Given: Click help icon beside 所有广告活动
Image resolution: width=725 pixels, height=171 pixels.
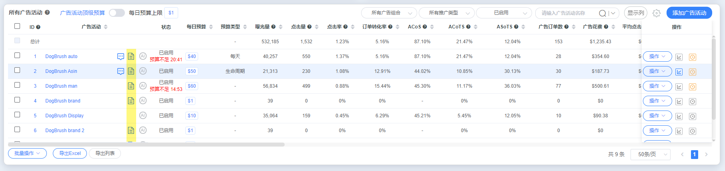Looking at the screenshot, I should click(47, 12).
